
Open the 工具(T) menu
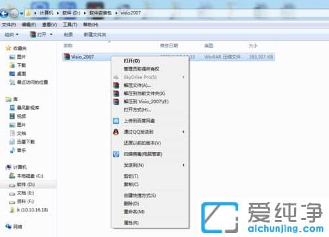[x=70, y=24]
